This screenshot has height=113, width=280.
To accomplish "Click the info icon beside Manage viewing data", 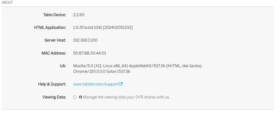I will (80, 97).
